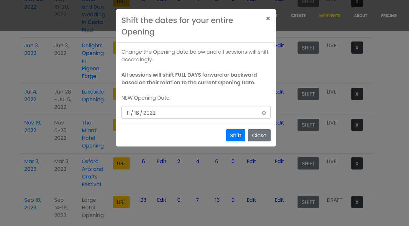Remove The Miami Hotel Opening using X

tap(357, 125)
